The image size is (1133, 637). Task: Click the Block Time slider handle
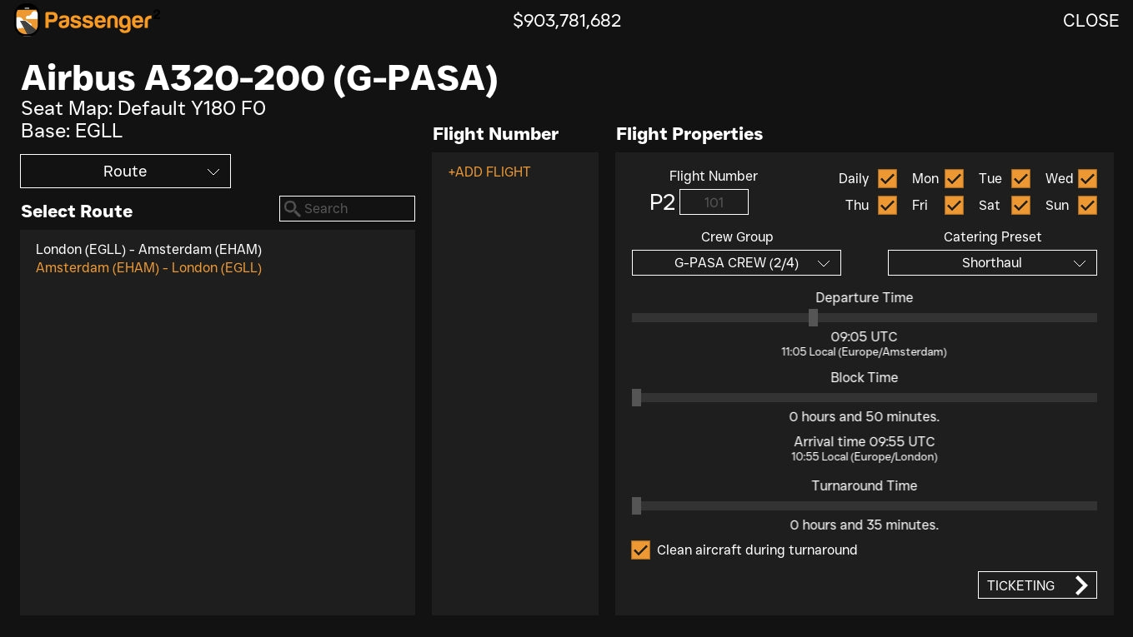[x=637, y=398]
